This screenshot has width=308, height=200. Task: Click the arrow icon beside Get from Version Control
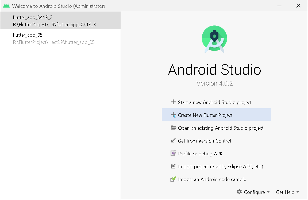173,141
